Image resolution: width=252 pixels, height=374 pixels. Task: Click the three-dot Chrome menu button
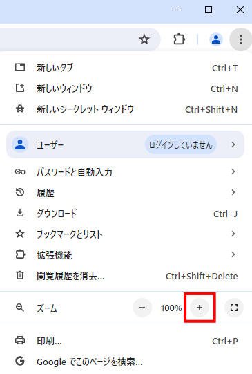tap(240, 39)
